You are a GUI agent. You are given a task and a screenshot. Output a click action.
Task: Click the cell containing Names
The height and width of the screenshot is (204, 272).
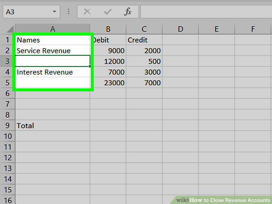[53, 40]
